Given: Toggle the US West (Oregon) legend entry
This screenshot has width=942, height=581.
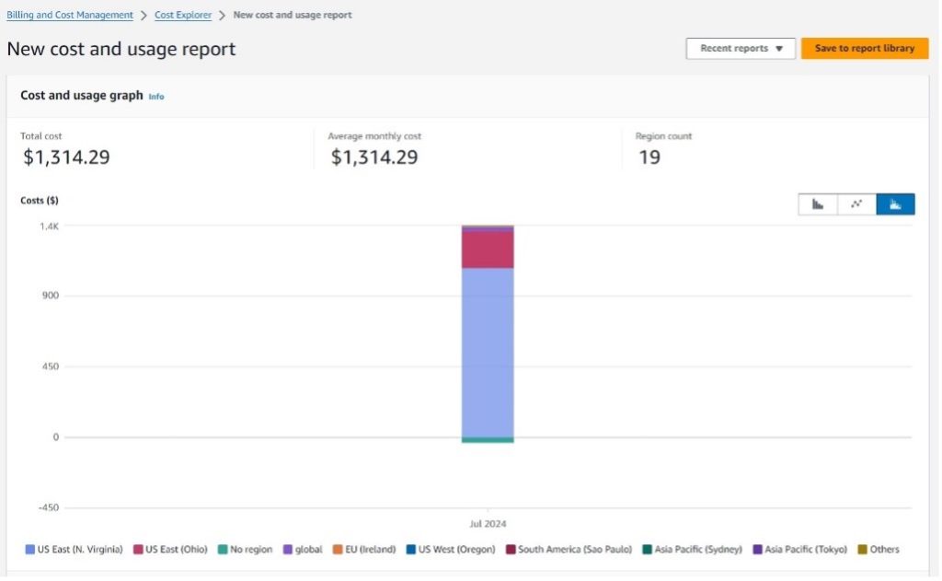Looking at the screenshot, I should pos(451,549).
